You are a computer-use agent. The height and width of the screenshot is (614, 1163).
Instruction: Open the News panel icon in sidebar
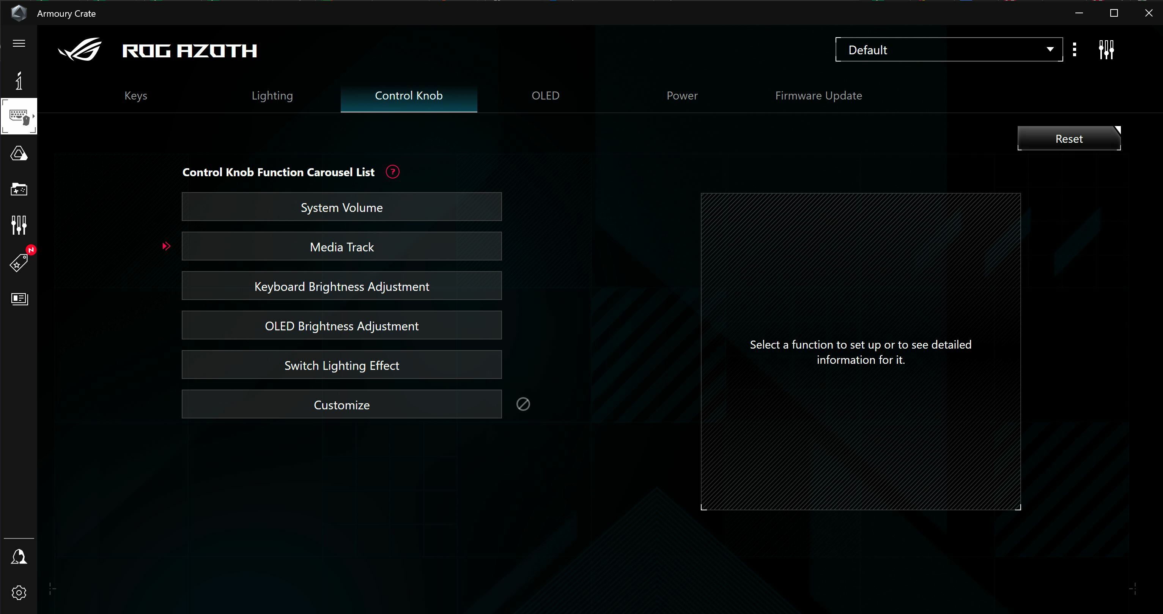click(x=19, y=298)
